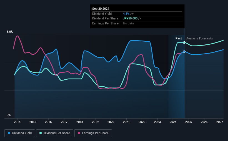This screenshot has width=228, height=141.
Task: Click the 2024 x-axis label
Action: pyautogui.click(x=173, y=122)
